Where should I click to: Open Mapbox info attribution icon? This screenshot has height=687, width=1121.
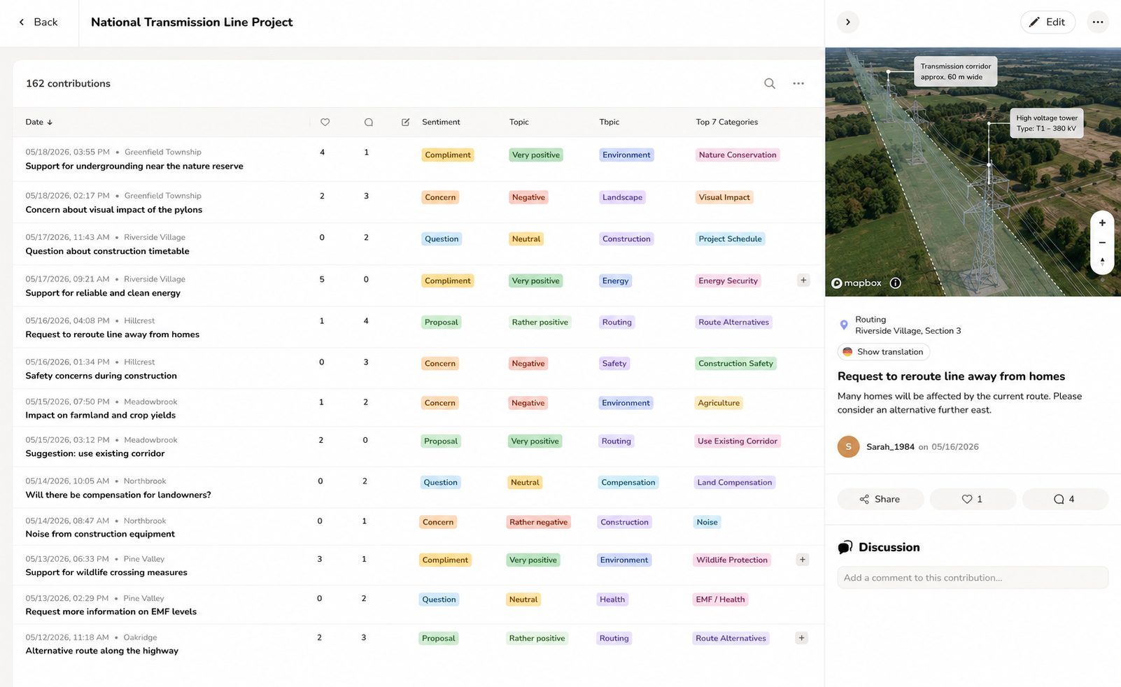895,283
